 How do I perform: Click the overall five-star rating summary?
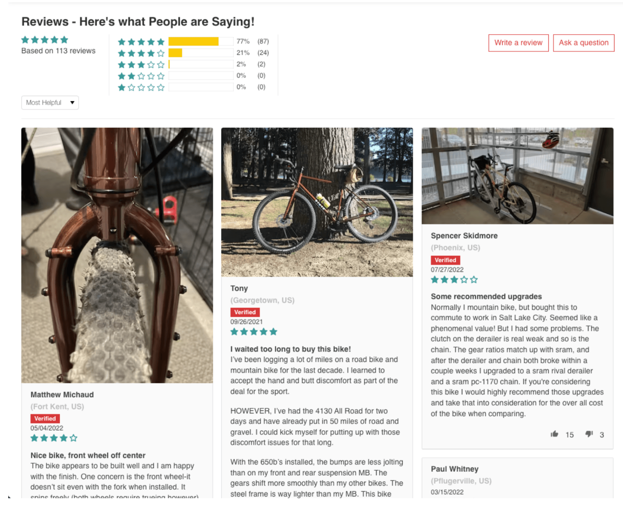click(x=45, y=40)
